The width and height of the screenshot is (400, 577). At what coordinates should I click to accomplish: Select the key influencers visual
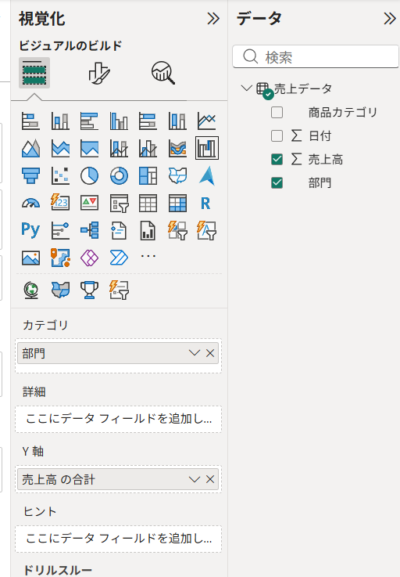click(60, 230)
